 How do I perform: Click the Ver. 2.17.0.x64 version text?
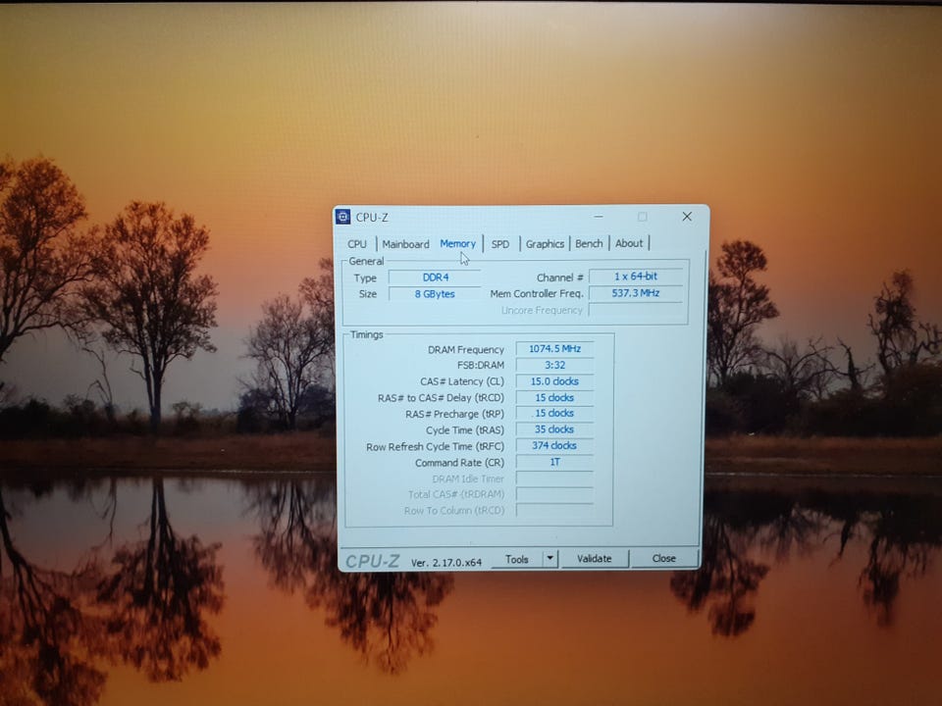(446, 563)
